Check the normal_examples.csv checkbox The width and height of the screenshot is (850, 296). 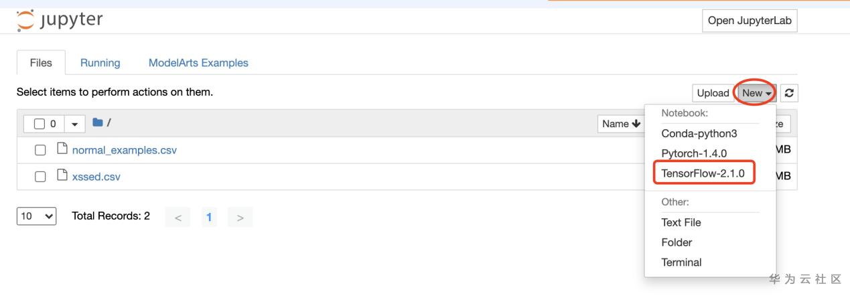[40, 150]
